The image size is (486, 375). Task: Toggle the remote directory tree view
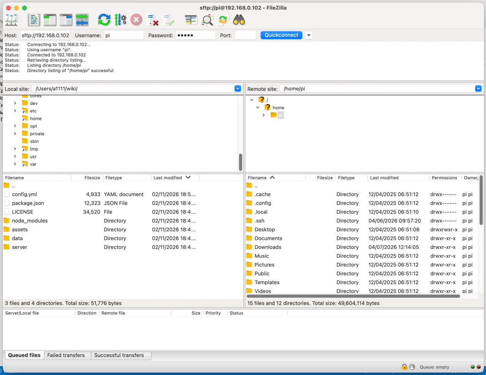(66, 20)
